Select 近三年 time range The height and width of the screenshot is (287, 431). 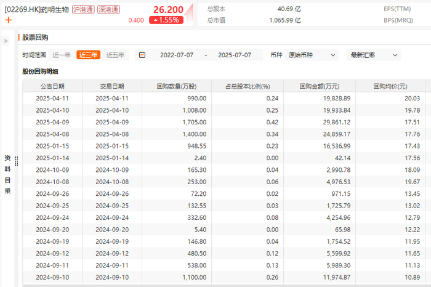[x=88, y=55]
